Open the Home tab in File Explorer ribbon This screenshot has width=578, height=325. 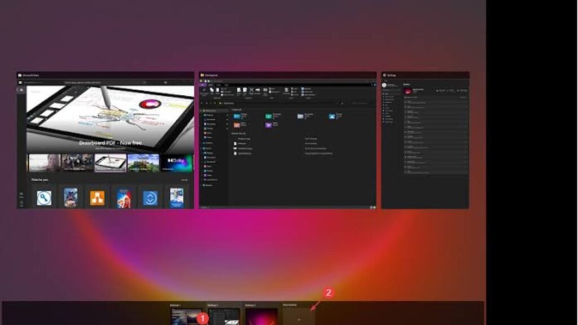210,85
